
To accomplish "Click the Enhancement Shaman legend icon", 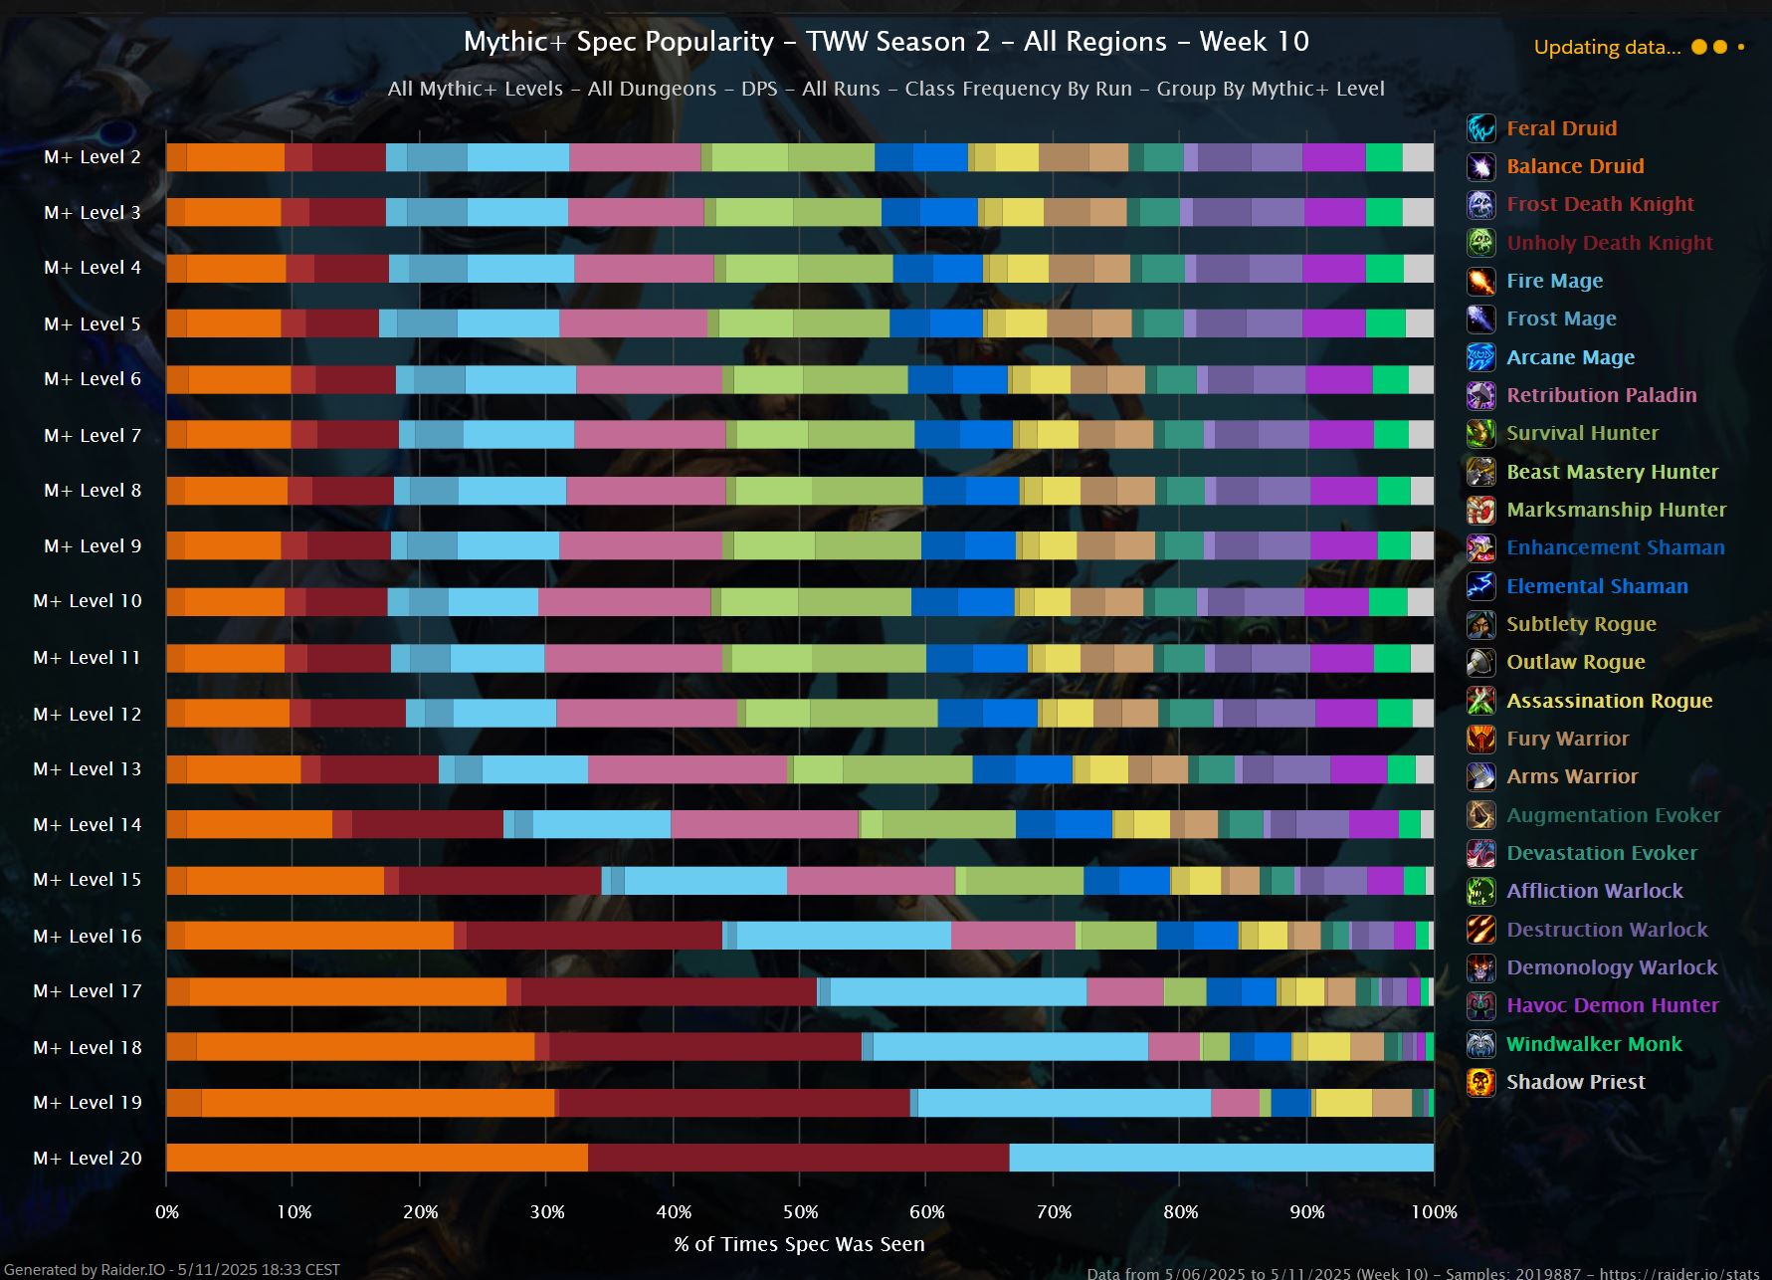I will [1480, 547].
